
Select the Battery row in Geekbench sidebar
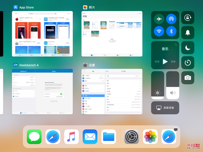click(23, 96)
